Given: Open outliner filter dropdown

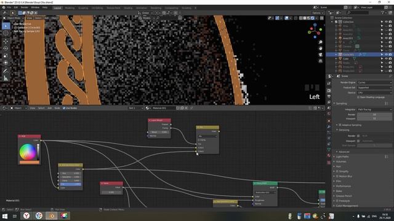Looking at the screenshot, I should click(x=384, y=12).
